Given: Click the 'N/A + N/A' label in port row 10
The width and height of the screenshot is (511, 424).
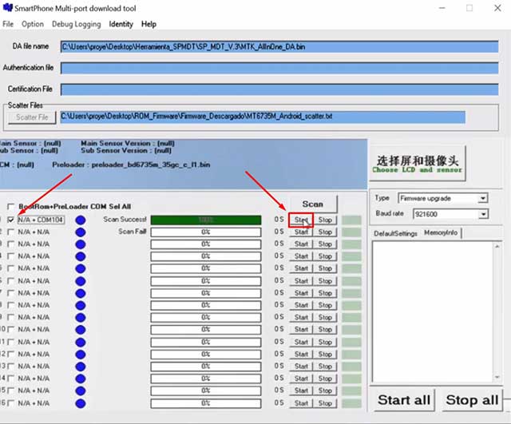Looking at the screenshot, I should click(34, 330).
